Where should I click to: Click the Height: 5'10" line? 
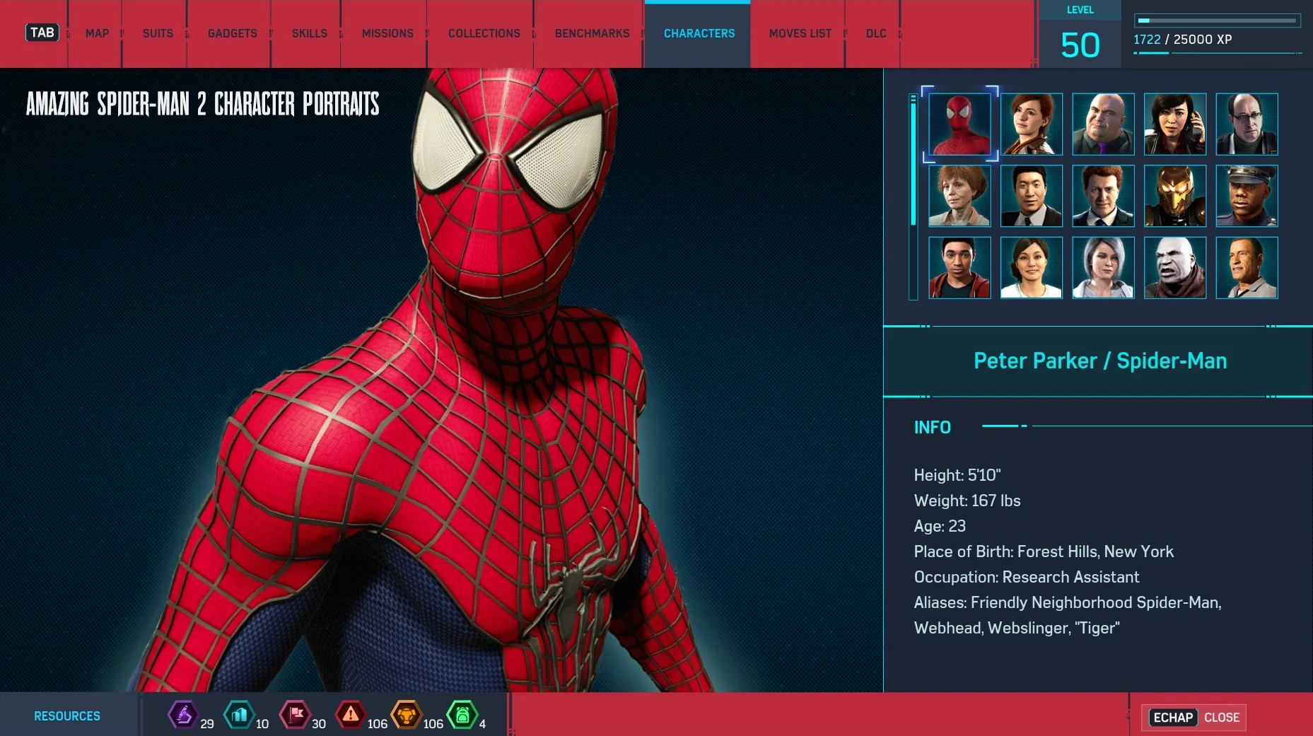[x=957, y=475]
